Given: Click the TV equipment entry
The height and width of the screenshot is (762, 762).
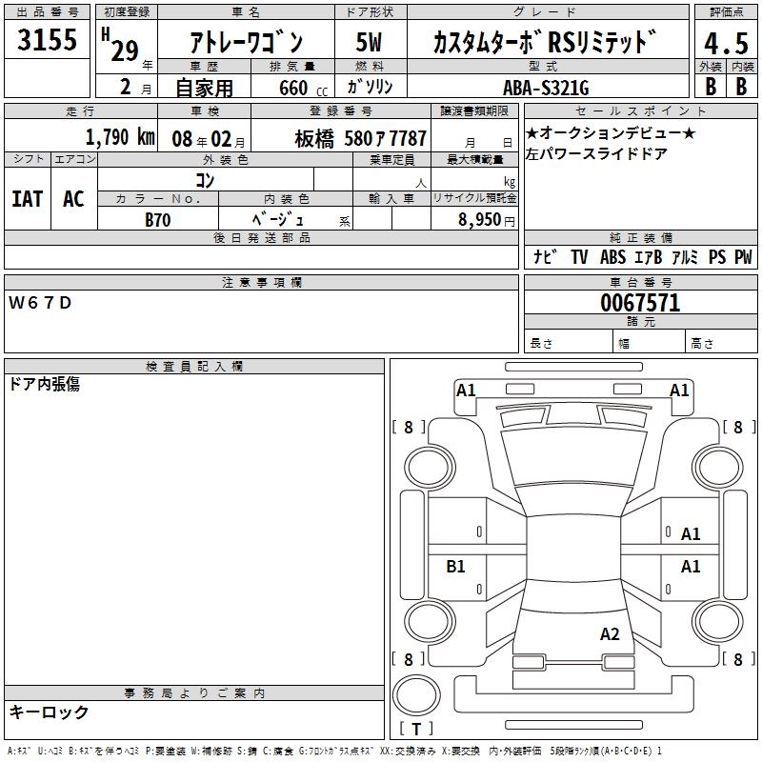Looking at the screenshot, I should [579, 256].
